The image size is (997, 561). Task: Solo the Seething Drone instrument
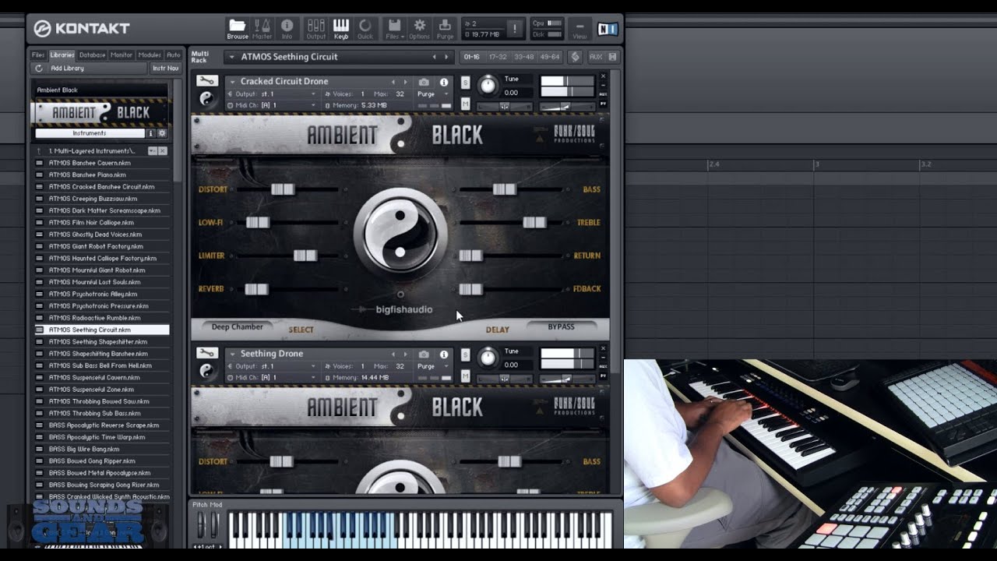point(466,355)
